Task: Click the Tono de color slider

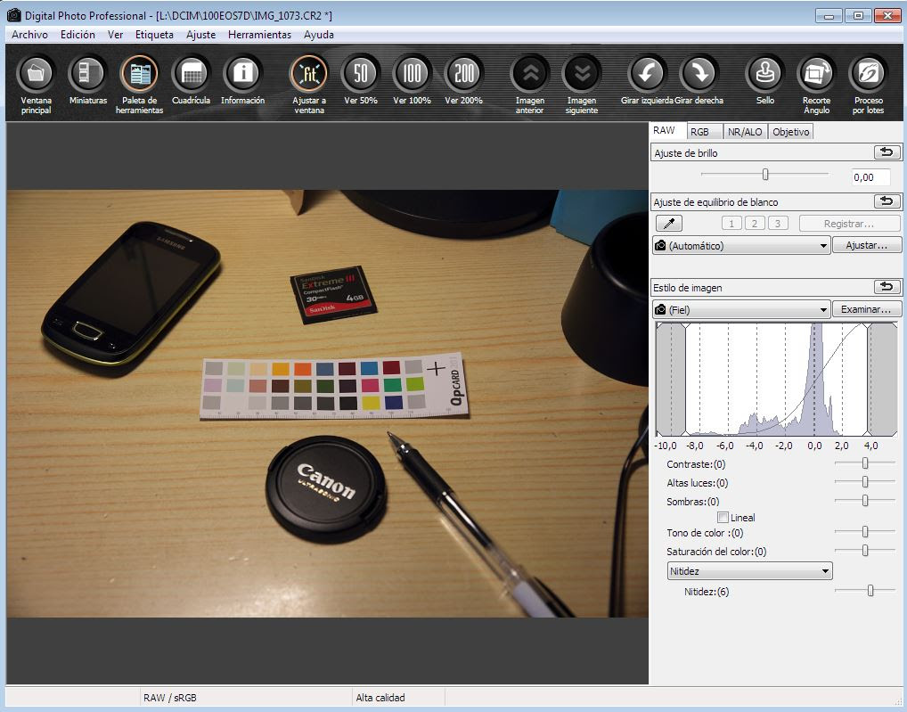Action: point(865,531)
